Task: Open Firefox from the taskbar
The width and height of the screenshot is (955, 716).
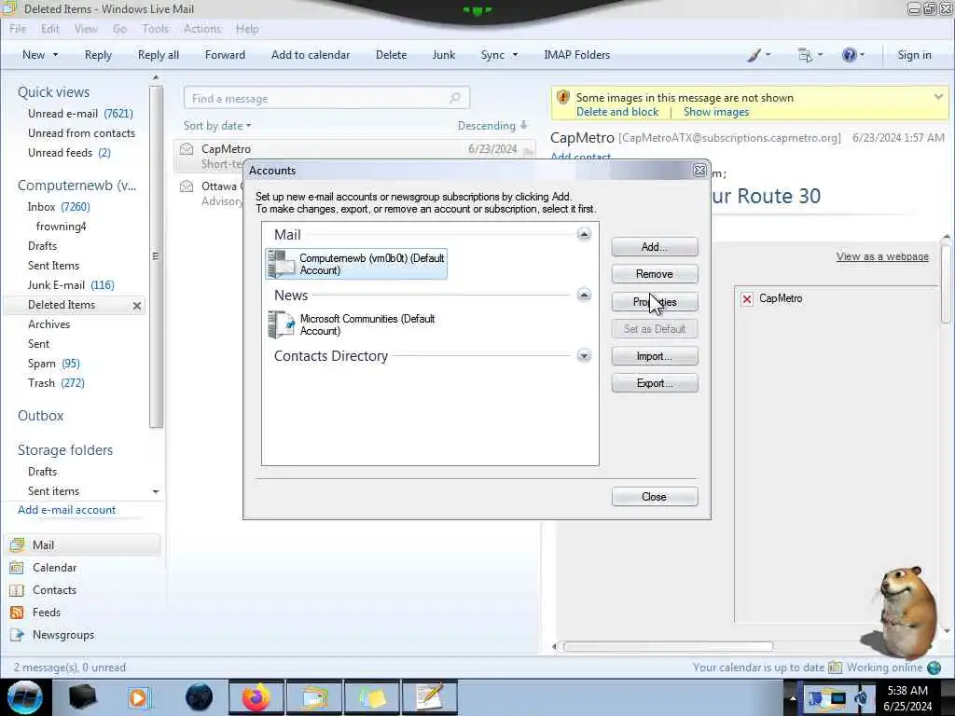Action: click(x=256, y=697)
